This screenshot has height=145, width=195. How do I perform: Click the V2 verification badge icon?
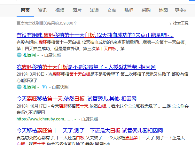coord(45,87)
